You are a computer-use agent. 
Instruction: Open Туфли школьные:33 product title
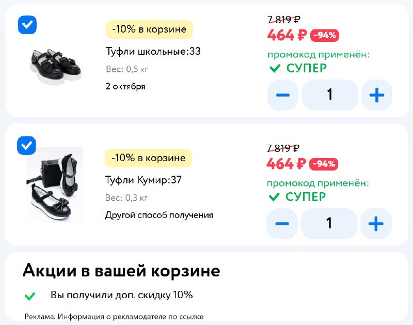coord(153,51)
